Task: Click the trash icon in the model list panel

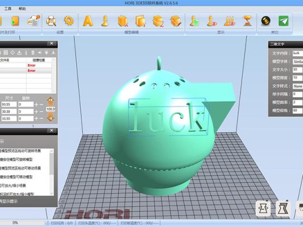Action: tap(33, 52)
